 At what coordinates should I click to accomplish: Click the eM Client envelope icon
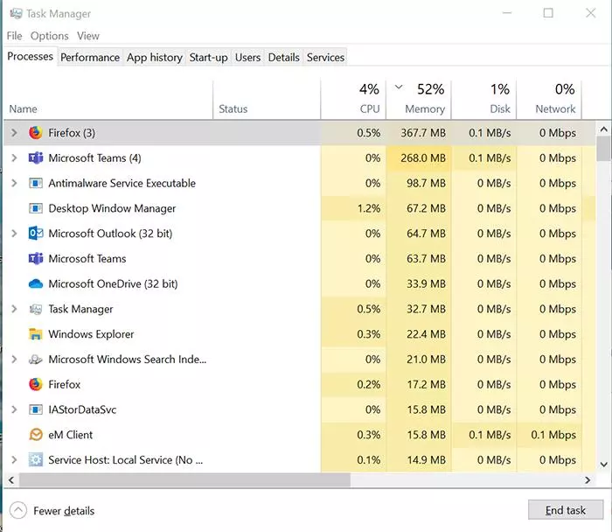pos(36,435)
